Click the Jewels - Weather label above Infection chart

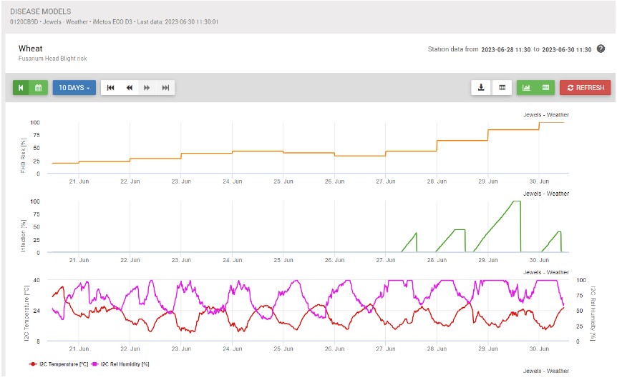[x=545, y=194]
